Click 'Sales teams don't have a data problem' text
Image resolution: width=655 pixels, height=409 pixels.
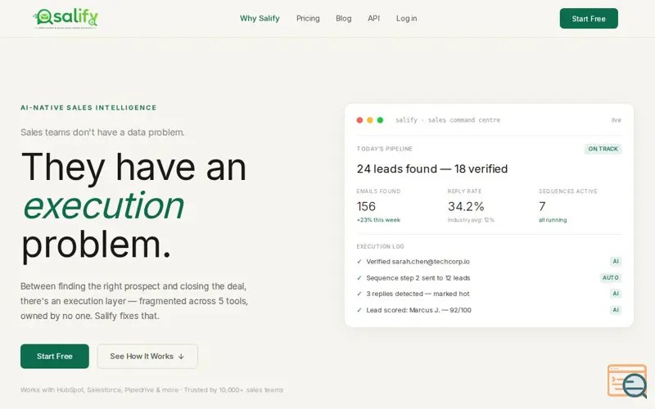click(x=102, y=133)
